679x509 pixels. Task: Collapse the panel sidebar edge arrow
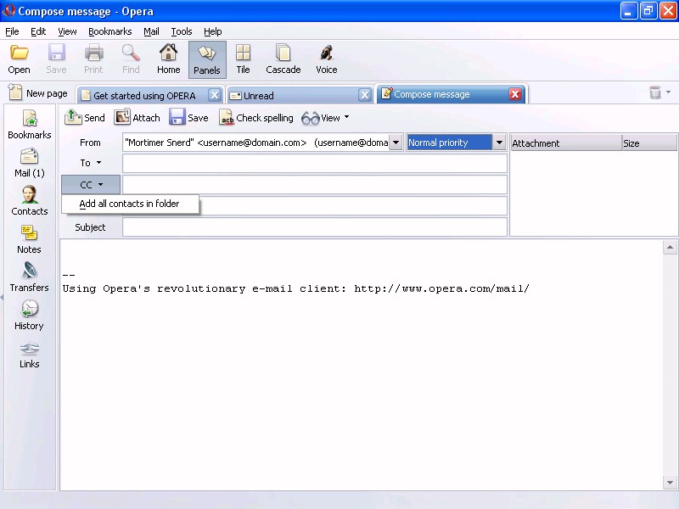coord(2,298)
